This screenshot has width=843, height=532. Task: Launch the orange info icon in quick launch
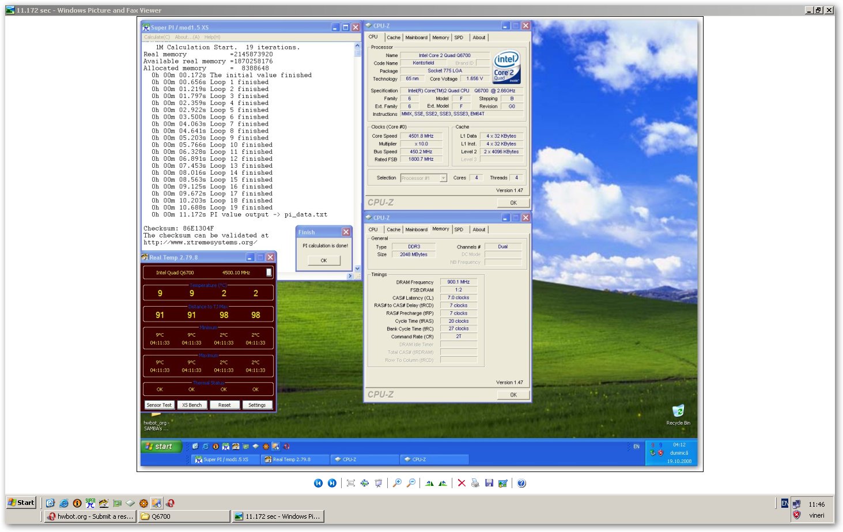pyautogui.click(x=77, y=503)
